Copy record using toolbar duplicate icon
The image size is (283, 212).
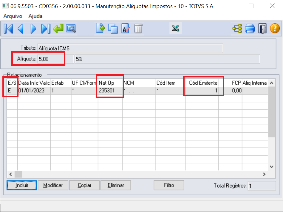(113, 29)
